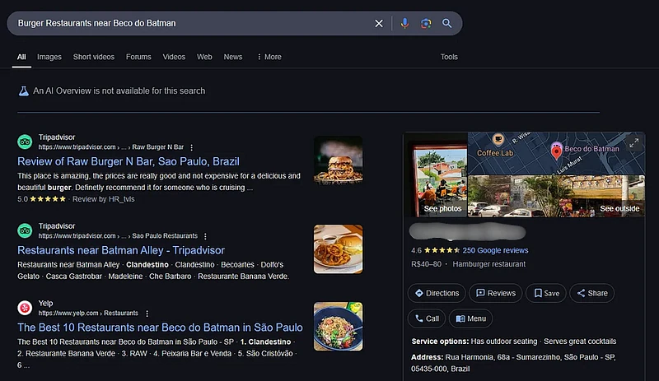Open the onion rings thumbnail of Batman Alley result

coord(338,249)
